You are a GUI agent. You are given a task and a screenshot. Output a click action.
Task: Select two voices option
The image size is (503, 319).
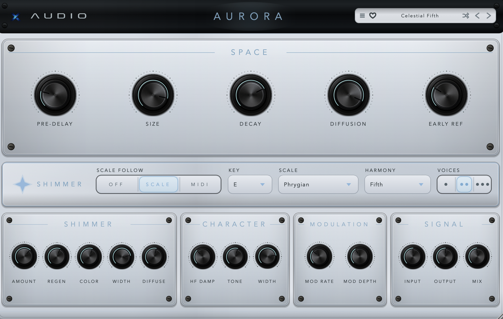click(x=464, y=184)
